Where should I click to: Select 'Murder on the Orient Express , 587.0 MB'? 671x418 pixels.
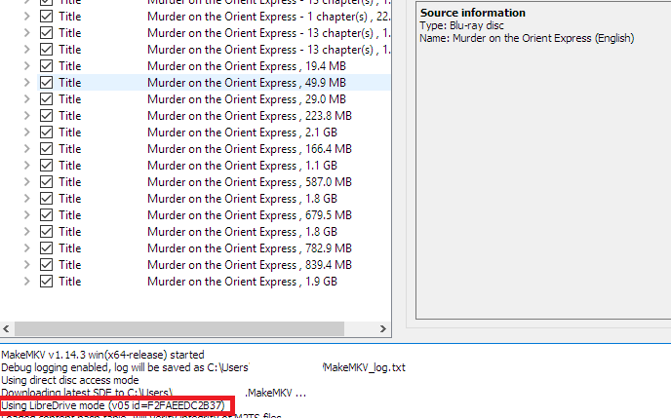tap(250, 182)
